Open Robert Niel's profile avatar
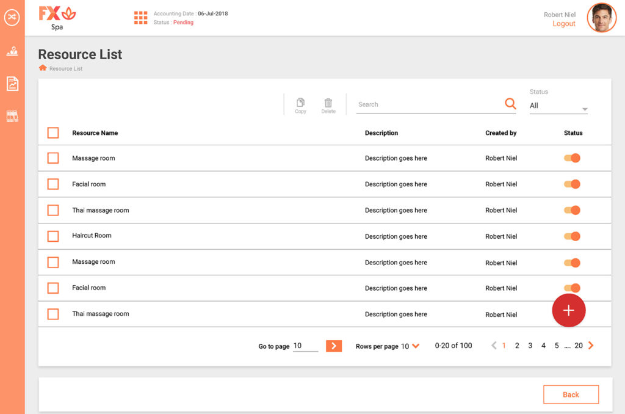625x414 pixels. tap(601, 18)
